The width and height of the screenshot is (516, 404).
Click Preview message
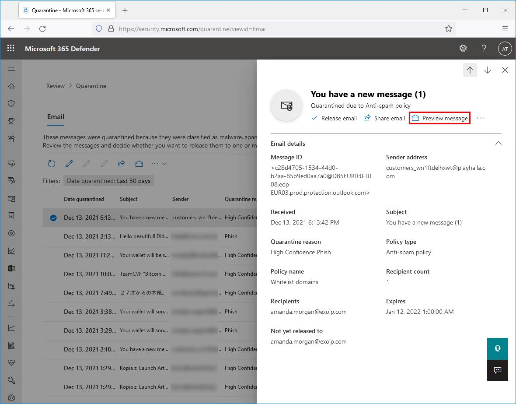[439, 118]
